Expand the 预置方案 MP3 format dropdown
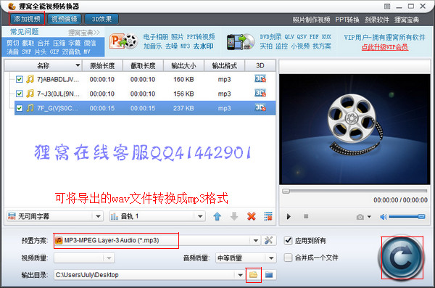The width and height of the screenshot is (435, 288). tap(255, 241)
